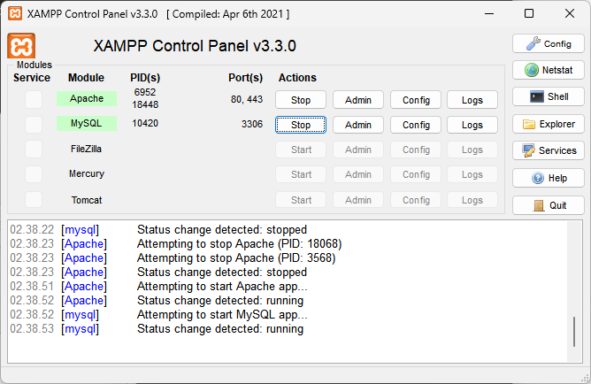Click FileZilla Config button

pyautogui.click(x=416, y=150)
